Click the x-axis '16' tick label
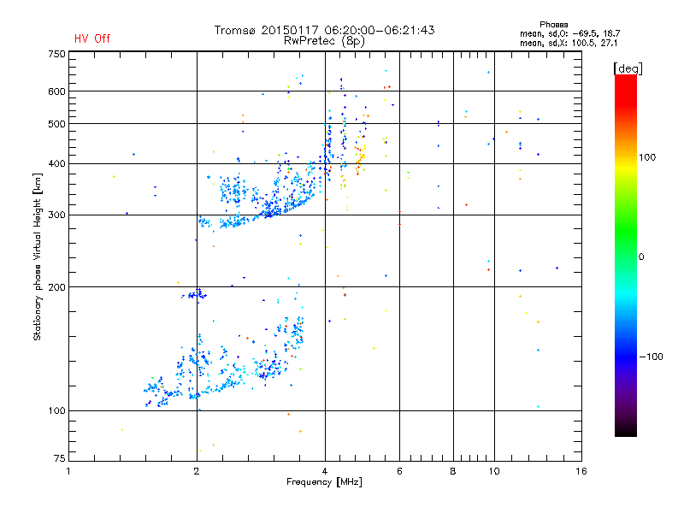 [581, 471]
